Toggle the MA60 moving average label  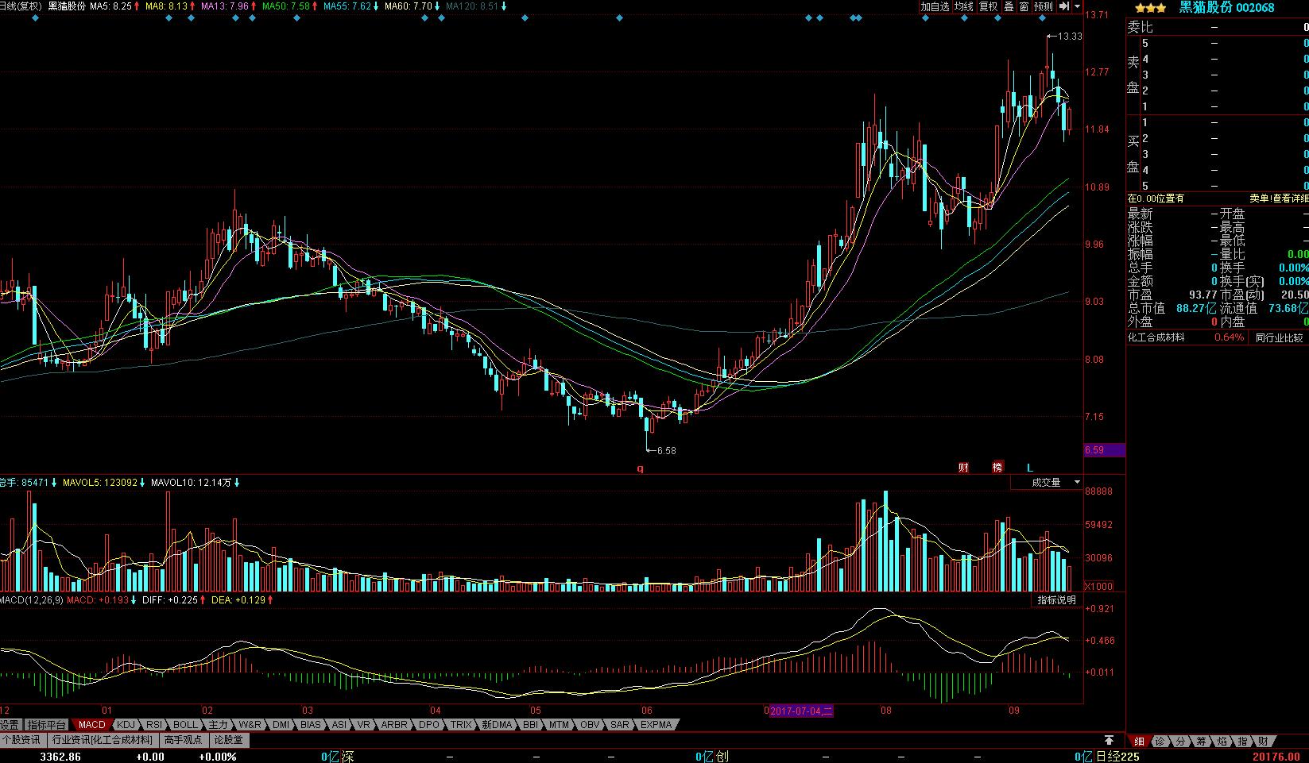[412, 6]
